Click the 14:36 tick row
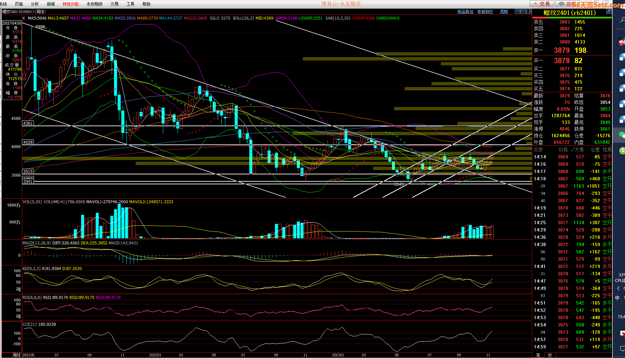The image size is (625, 358). (572, 237)
